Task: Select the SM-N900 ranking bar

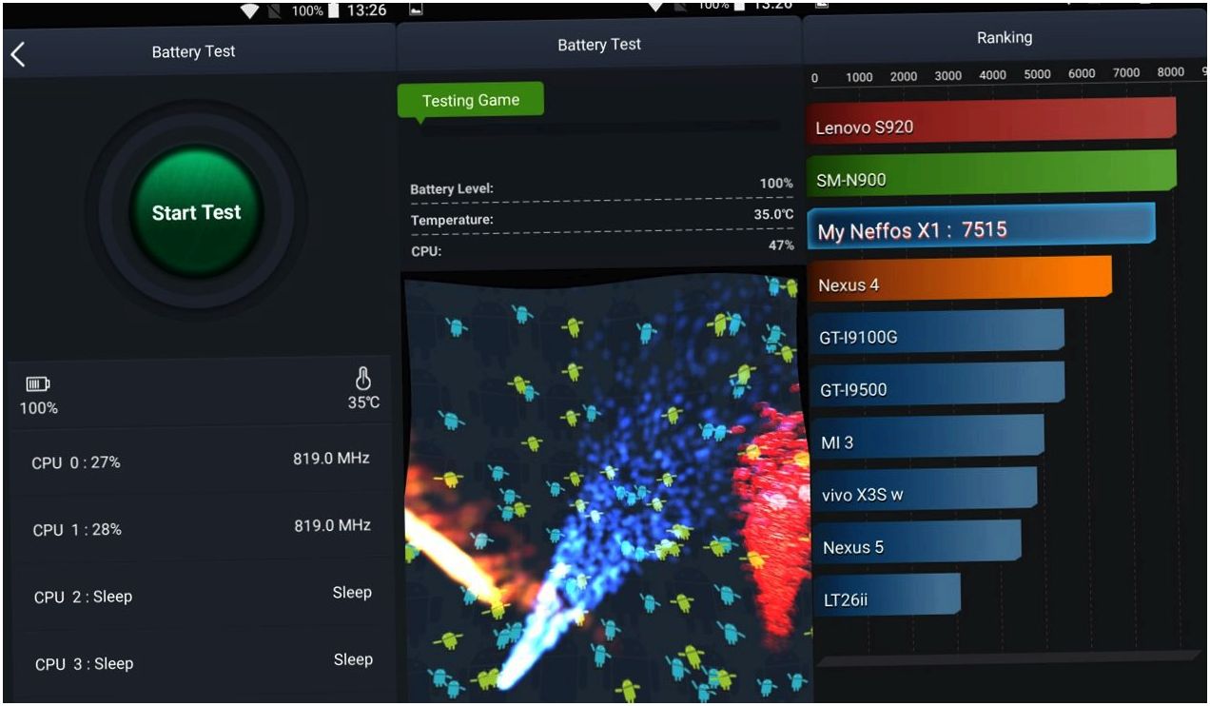Action: click(x=992, y=172)
